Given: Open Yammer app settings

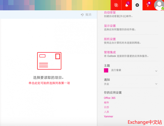Looking at the screenshot, I should tap(108, 116).
